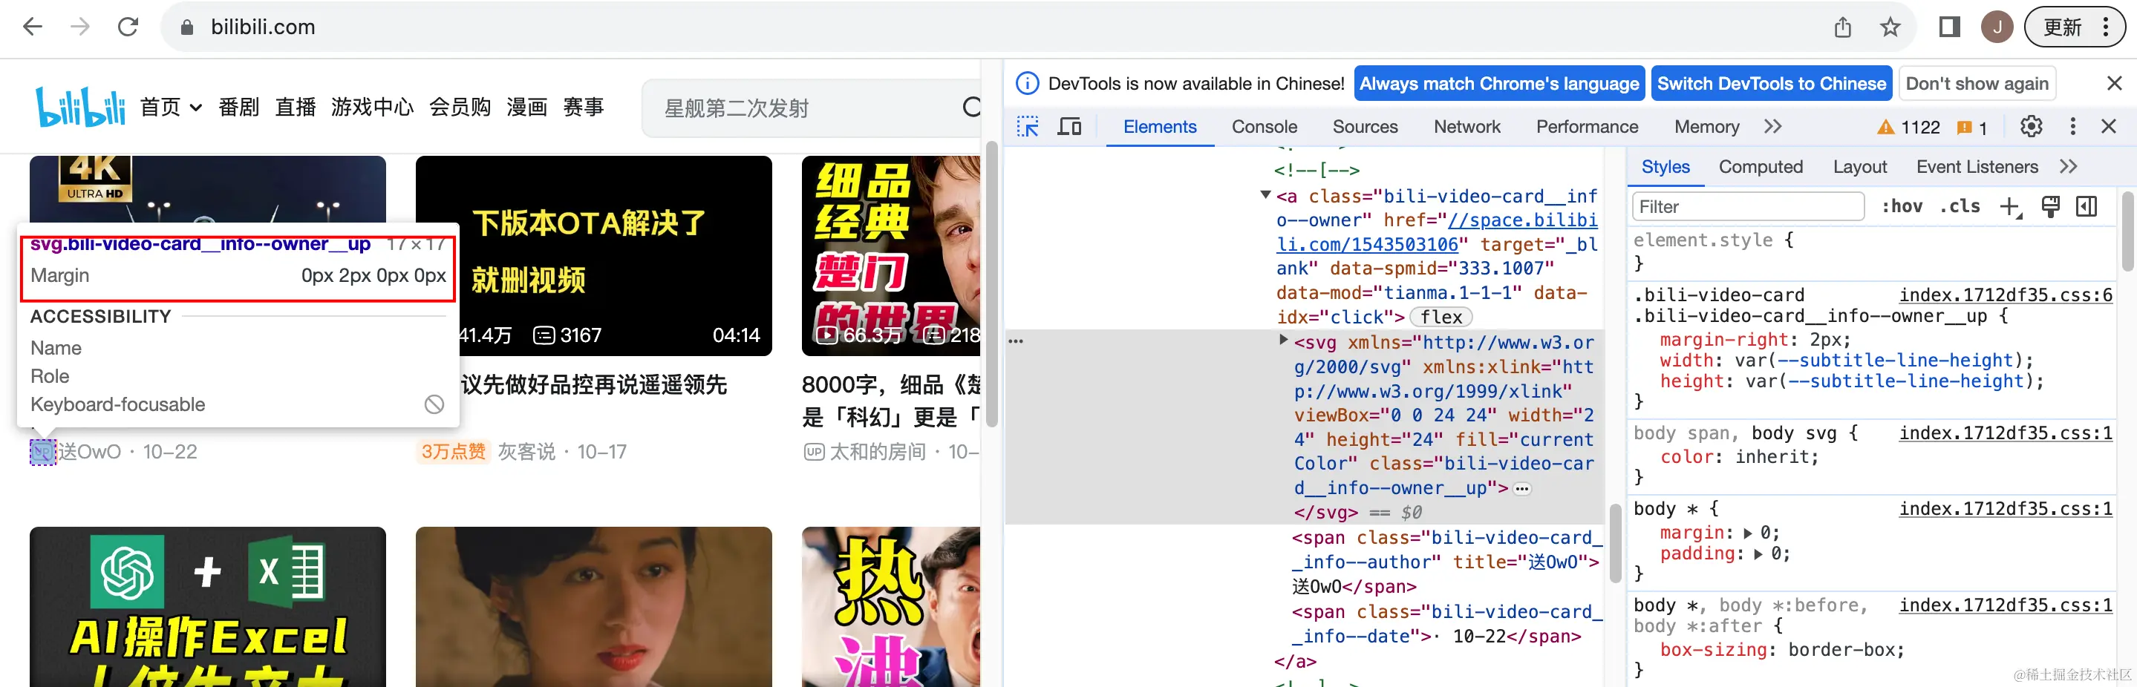Open the bilibili logo homepage
The height and width of the screenshot is (687, 2137).
point(79,107)
